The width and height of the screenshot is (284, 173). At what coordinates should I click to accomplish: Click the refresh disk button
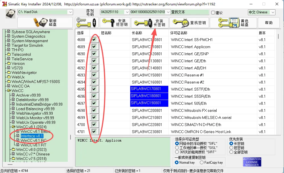point(45,23)
